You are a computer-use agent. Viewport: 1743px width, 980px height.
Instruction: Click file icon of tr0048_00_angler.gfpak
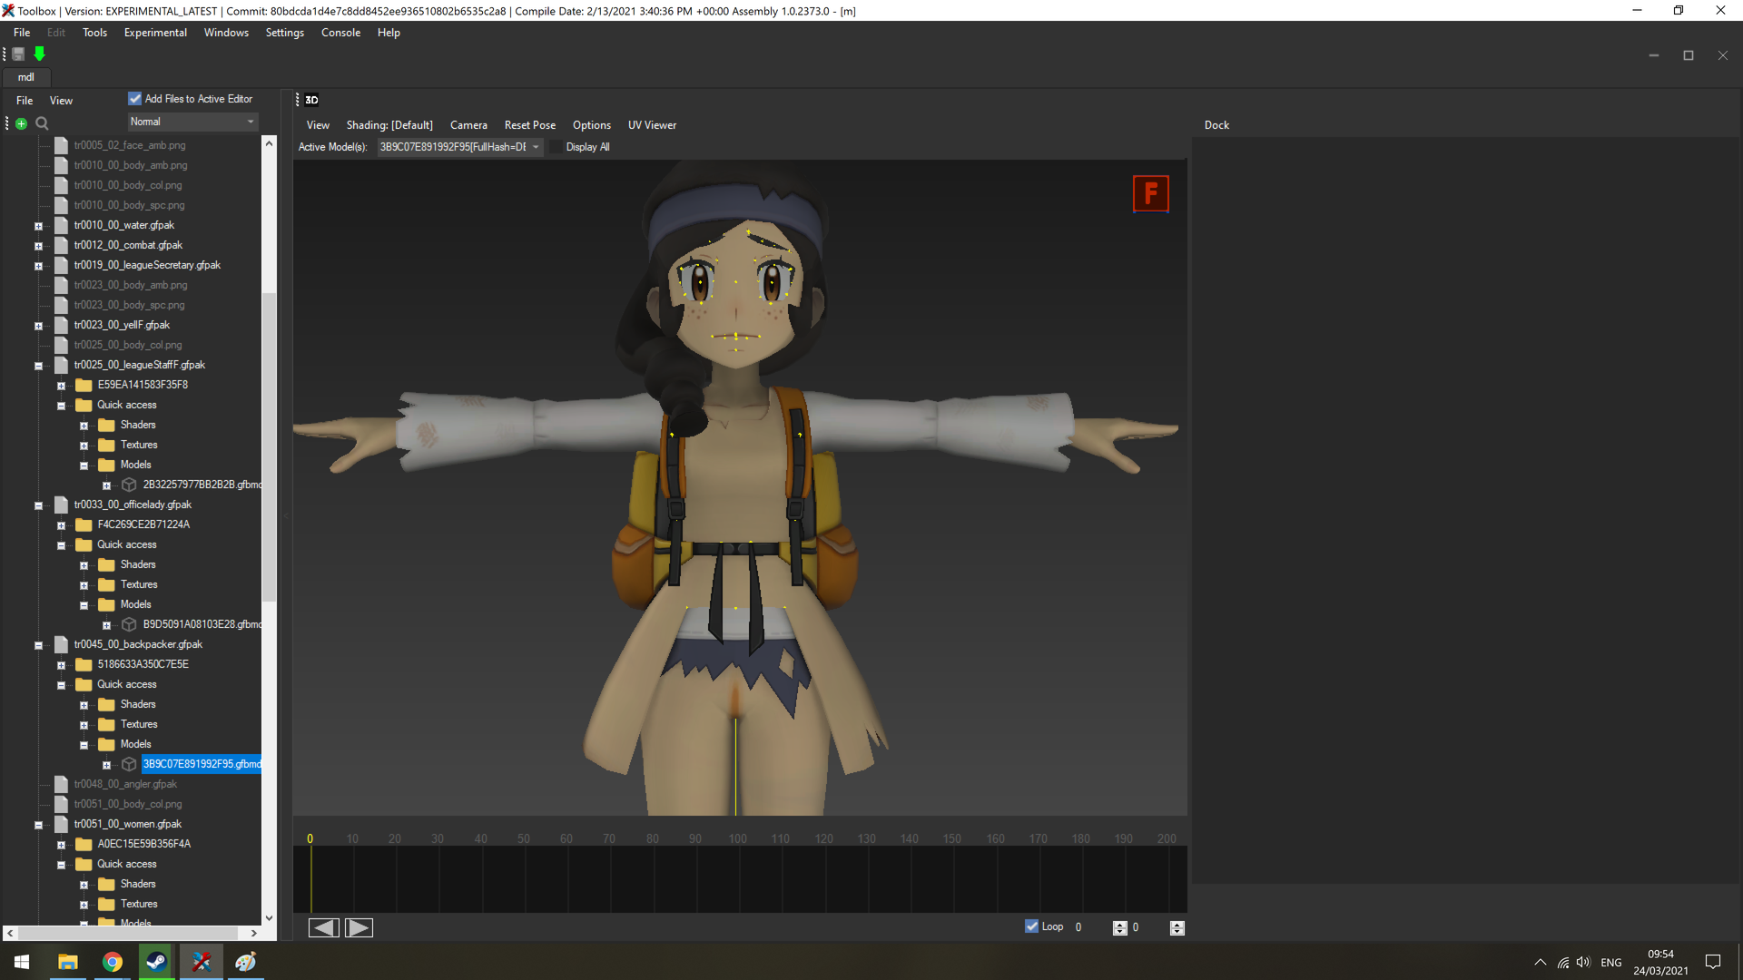coord(62,784)
